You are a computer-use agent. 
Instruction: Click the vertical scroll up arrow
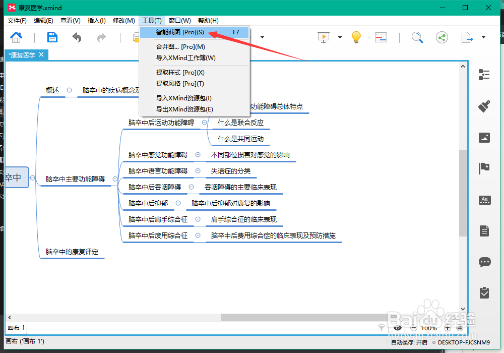(x=463, y=66)
